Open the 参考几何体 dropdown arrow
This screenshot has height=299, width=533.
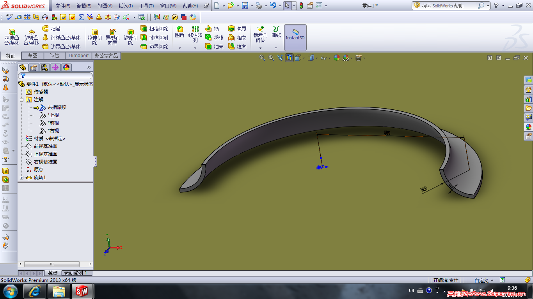(x=260, y=48)
